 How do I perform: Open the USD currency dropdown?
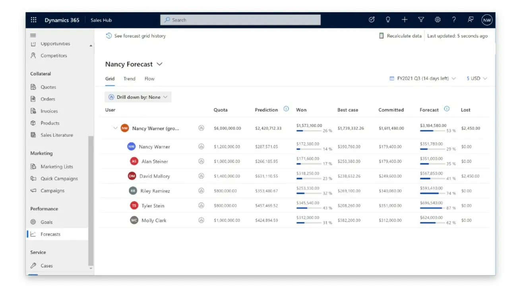tap(477, 79)
